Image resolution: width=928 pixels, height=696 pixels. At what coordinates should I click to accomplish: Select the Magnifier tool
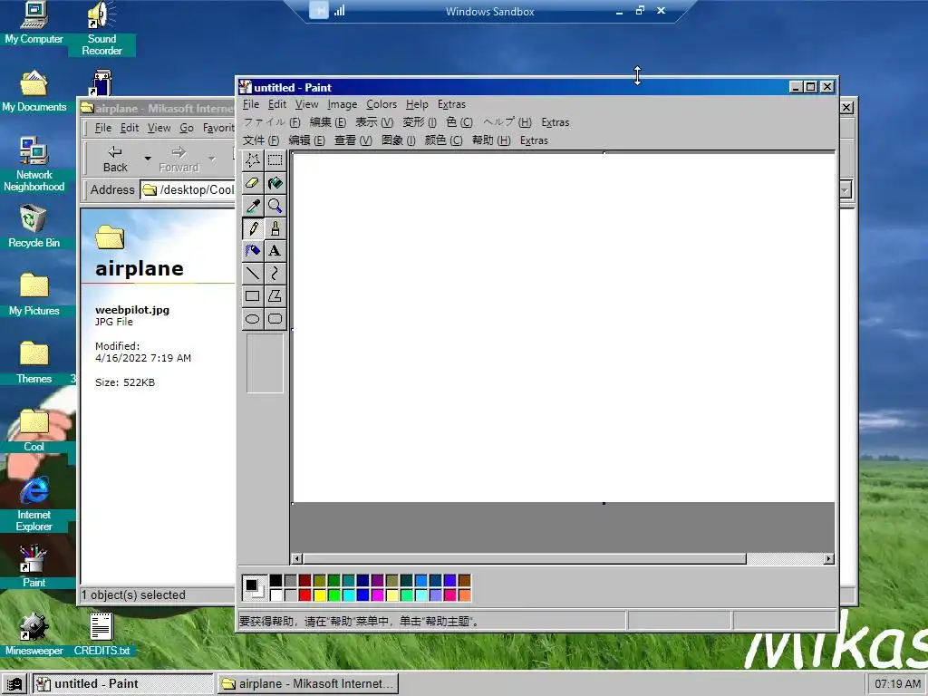(x=275, y=206)
